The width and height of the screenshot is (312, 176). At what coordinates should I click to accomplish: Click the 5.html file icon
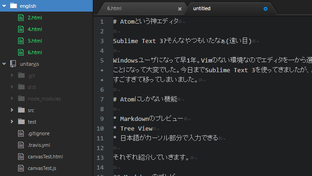pos(21,41)
